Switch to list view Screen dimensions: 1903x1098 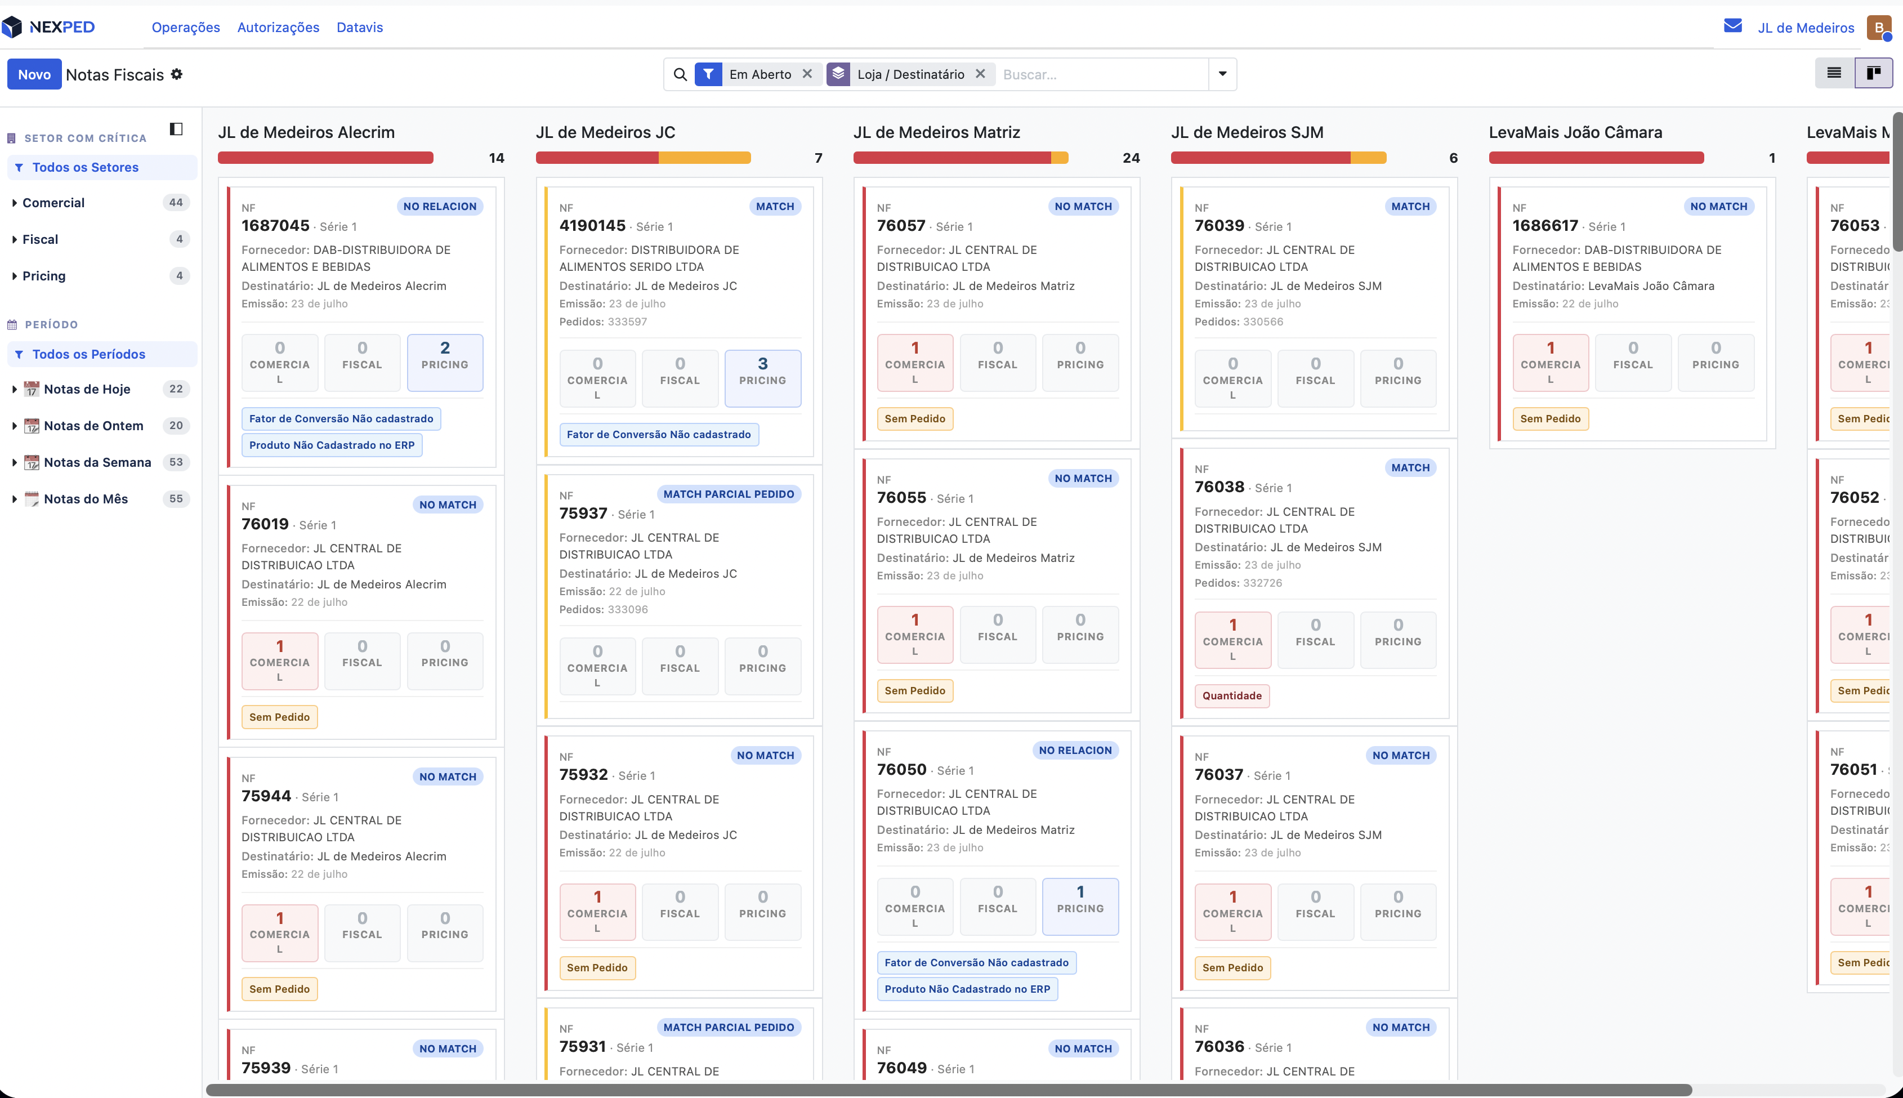pyautogui.click(x=1834, y=73)
